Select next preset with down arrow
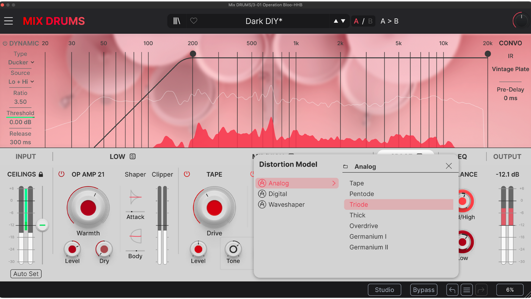531x299 pixels. pos(343,21)
